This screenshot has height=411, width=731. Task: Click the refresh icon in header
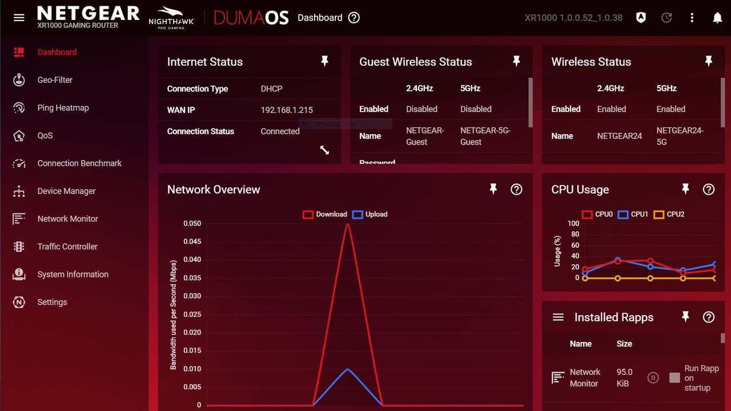(x=666, y=18)
